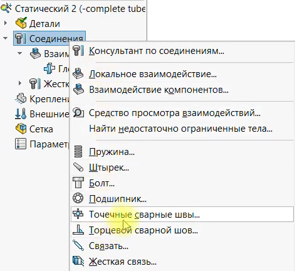Click the rigid connection icon for Жесткая связь
The image size is (295, 271).
[78, 261]
